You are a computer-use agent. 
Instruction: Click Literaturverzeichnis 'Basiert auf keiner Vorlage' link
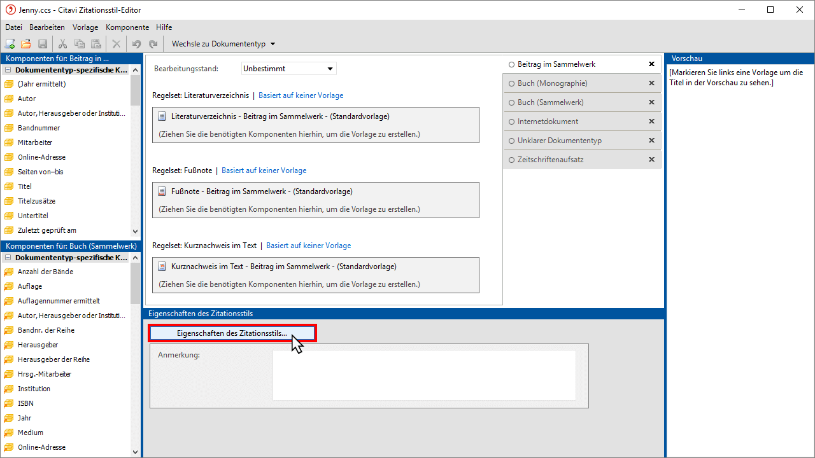pyautogui.click(x=301, y=95)
